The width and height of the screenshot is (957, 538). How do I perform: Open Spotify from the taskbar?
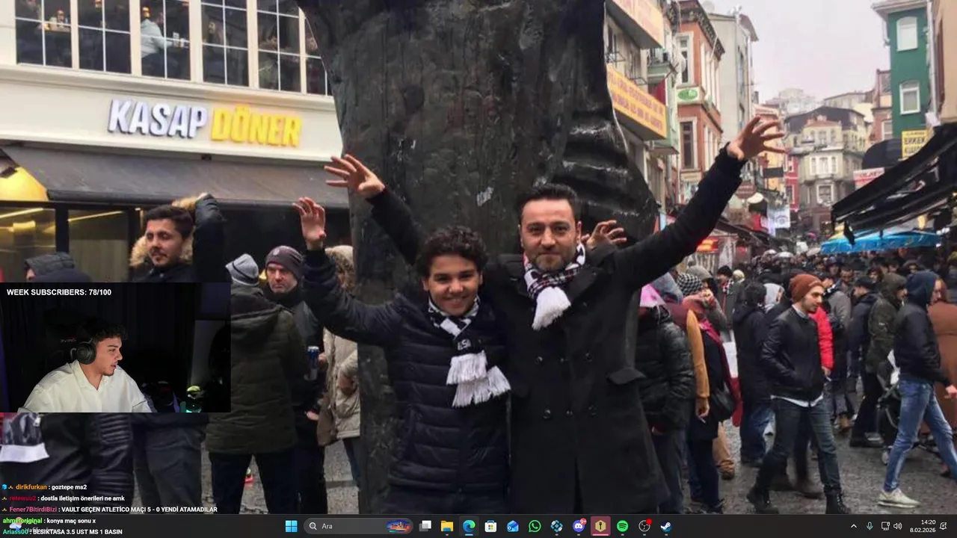tap(622, 526)
